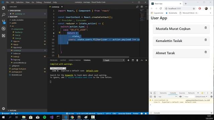Open the Search view in activity bar
214x120 pixels.
click(3, 15)
